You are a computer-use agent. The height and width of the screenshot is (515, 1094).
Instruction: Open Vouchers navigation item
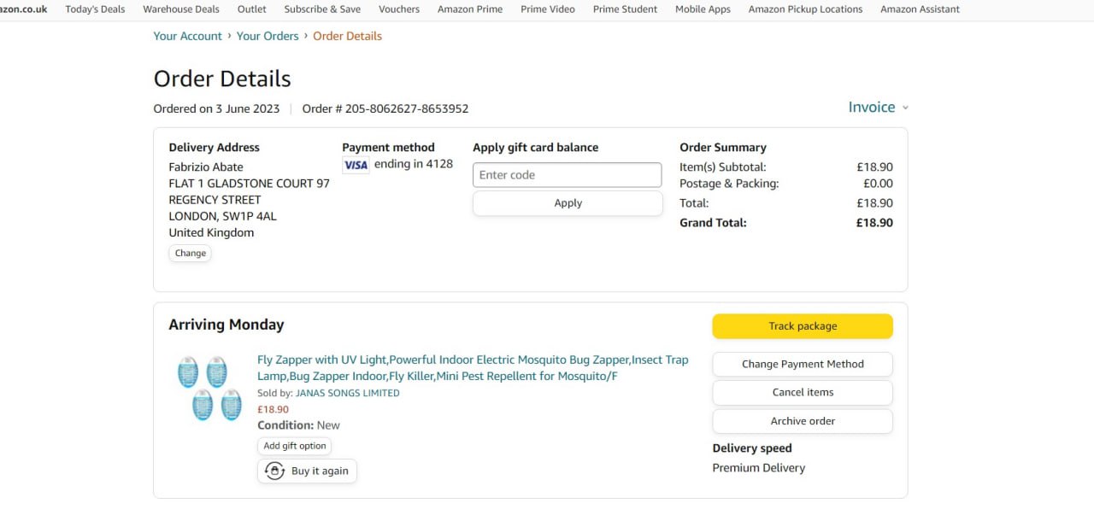(x=399, y=9)
